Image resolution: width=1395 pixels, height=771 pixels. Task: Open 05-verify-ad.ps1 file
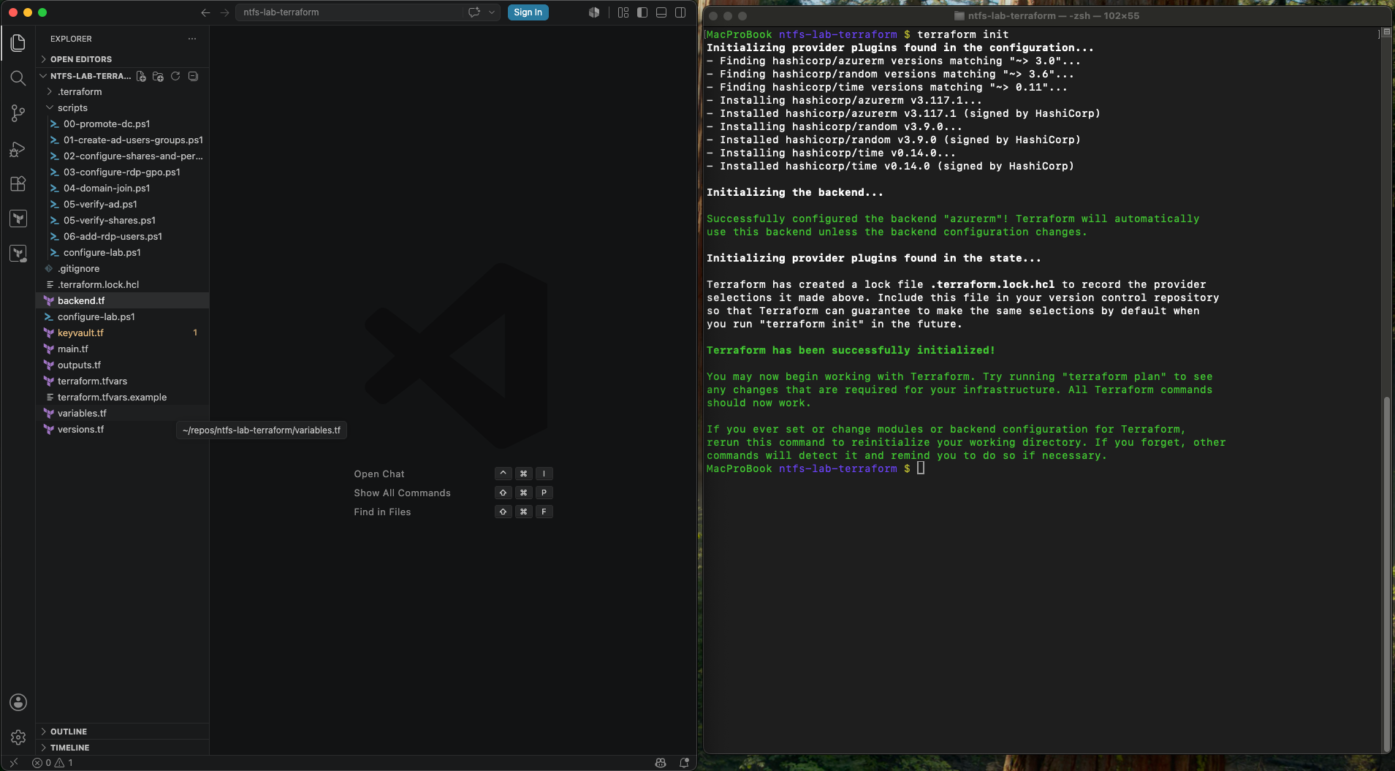[x=122, y=205]
